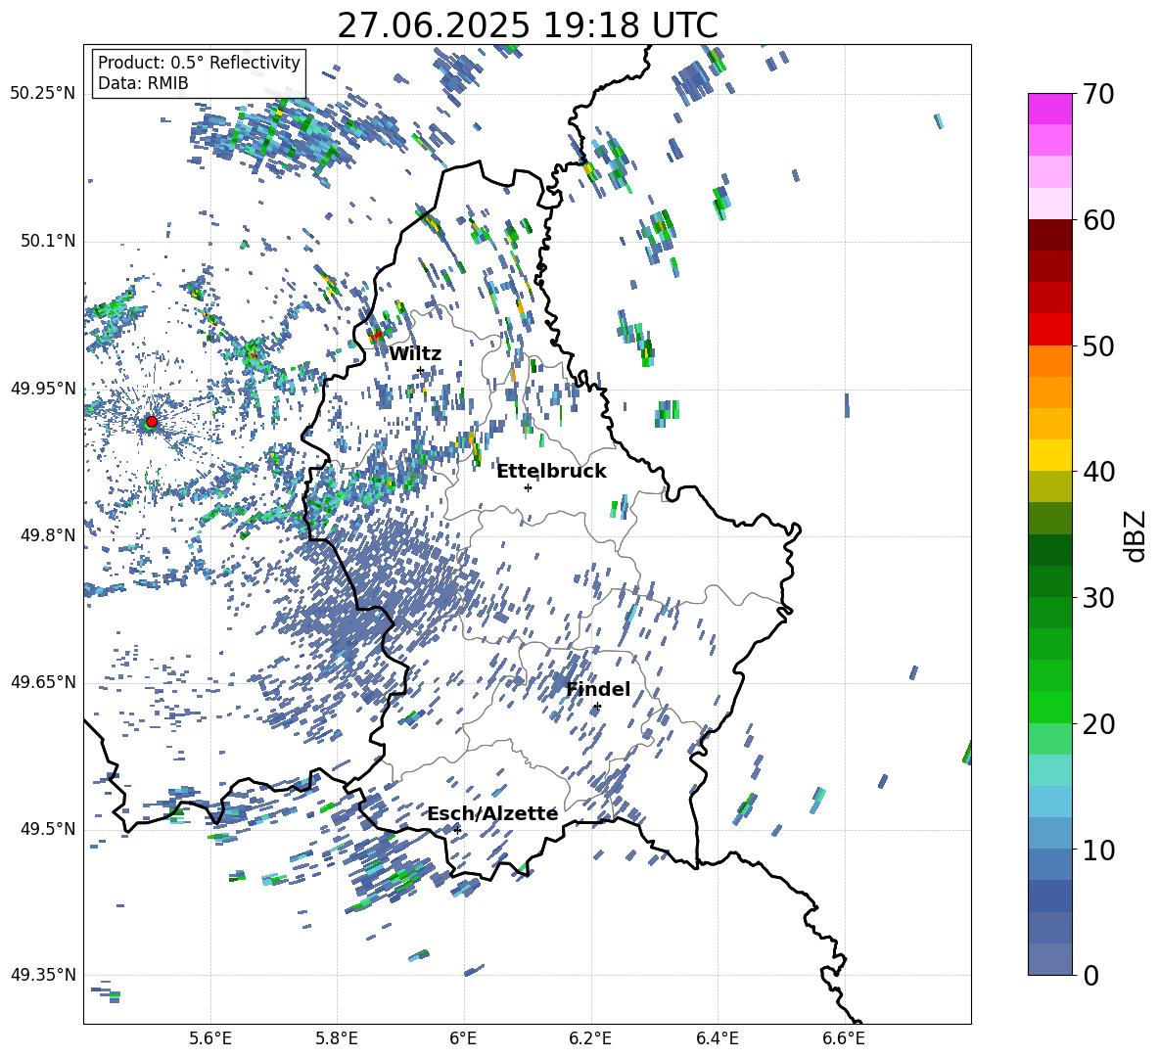Click the 49.5°N latitude label

(x=49, y=829)
